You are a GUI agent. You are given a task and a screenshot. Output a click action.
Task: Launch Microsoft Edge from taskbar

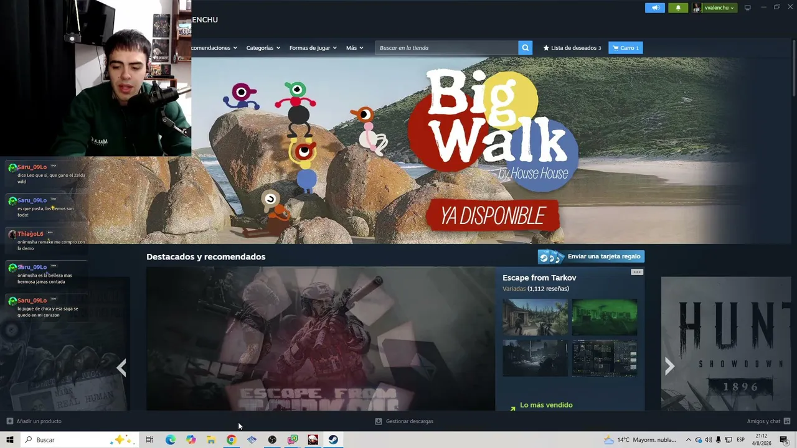(x=170, y=440)
